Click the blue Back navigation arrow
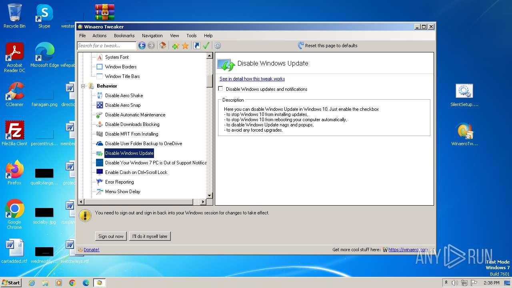The image size is (512, 288). tap(142, 46)
